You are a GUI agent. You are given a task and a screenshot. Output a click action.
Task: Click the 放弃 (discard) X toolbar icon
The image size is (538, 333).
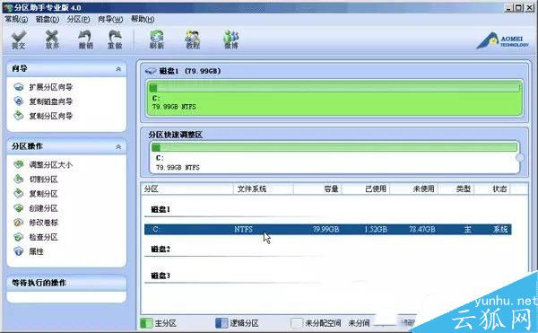52,39
